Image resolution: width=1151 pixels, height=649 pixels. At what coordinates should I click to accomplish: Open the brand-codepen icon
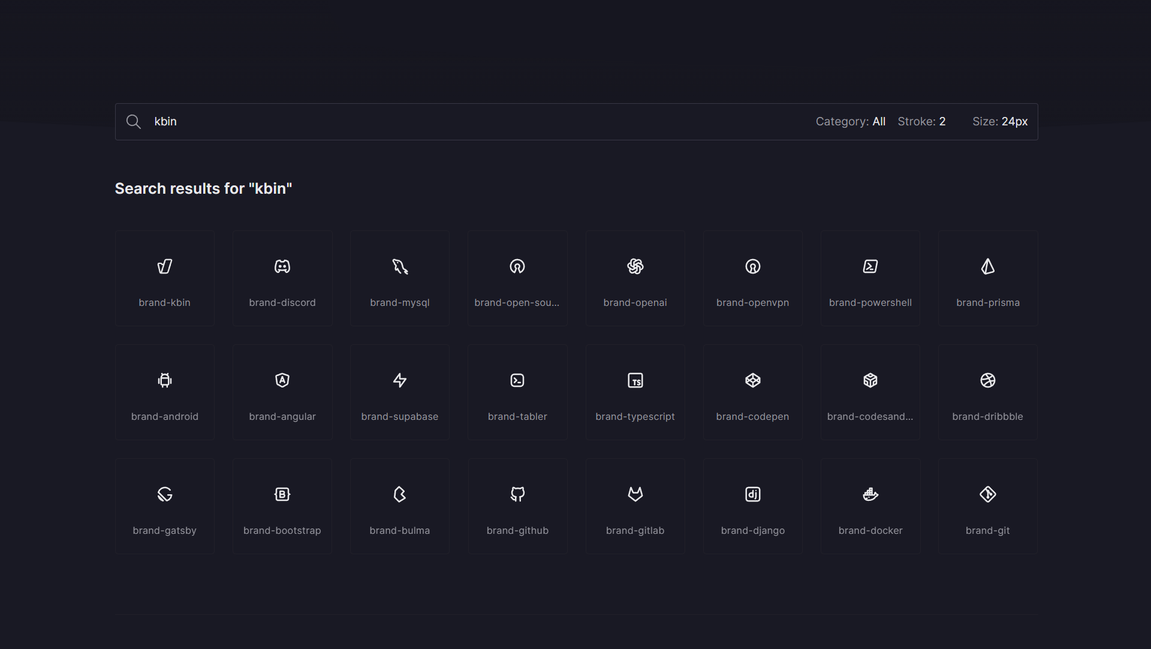[753, 380]
